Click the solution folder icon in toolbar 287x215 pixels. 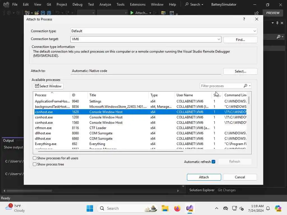[163, 13]
